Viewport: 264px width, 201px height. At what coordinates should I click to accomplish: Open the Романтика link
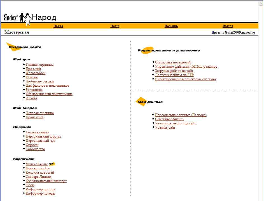34,90
